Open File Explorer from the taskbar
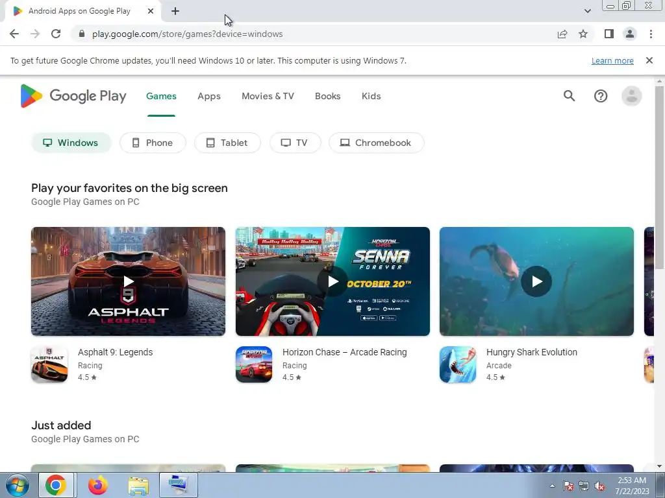Viewport: 665px width, 498px height. 138,485
